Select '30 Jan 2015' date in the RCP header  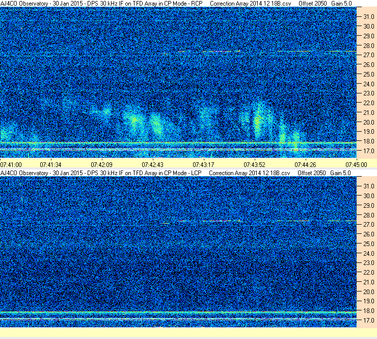[x=67, y=4]
